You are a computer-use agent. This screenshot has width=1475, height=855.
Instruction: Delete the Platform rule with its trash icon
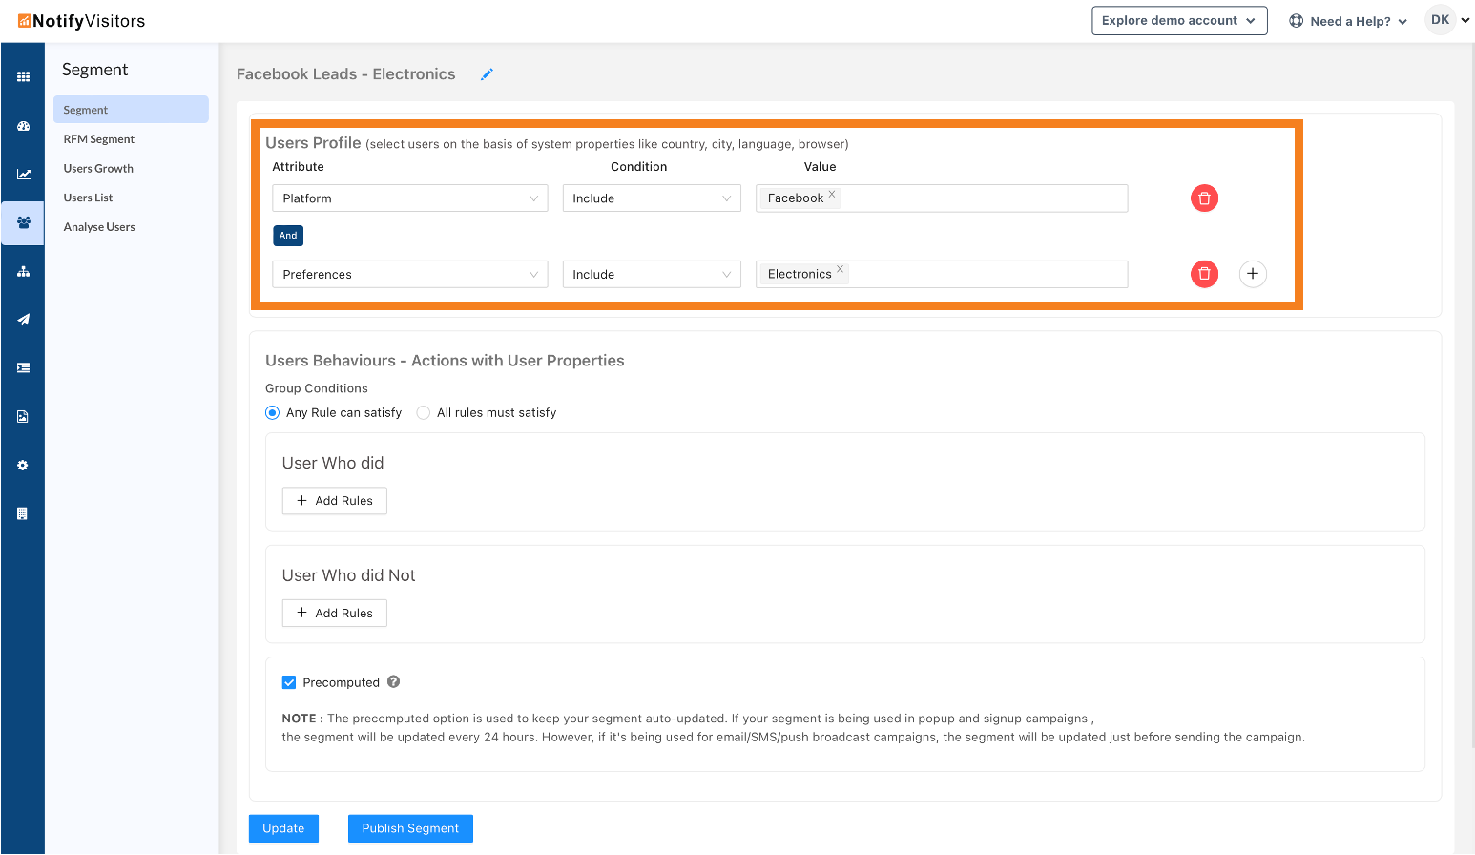[x=1204, y=198]
